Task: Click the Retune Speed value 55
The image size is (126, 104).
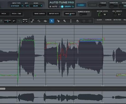Action: tap(105, 15)
